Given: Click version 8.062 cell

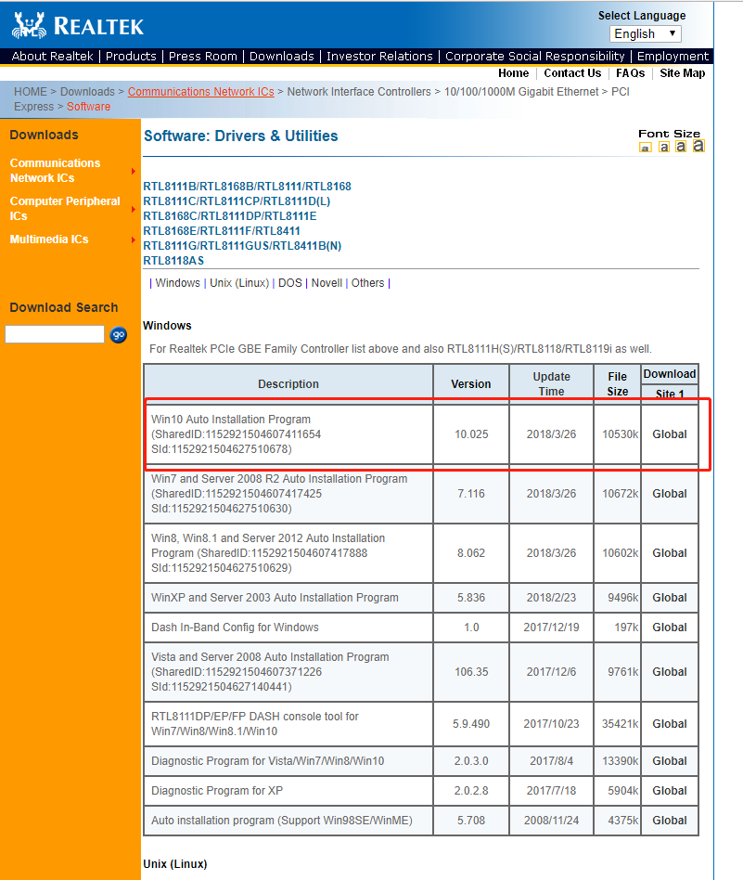Looking at the screenshot, I should coord(471,553).
